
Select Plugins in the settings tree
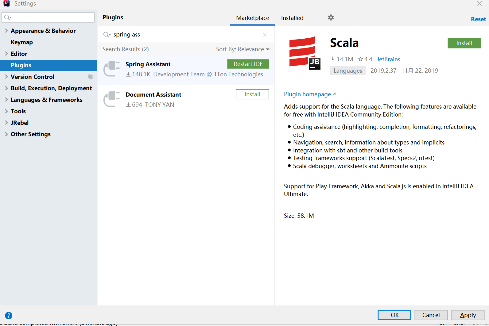tap(49, 65)
